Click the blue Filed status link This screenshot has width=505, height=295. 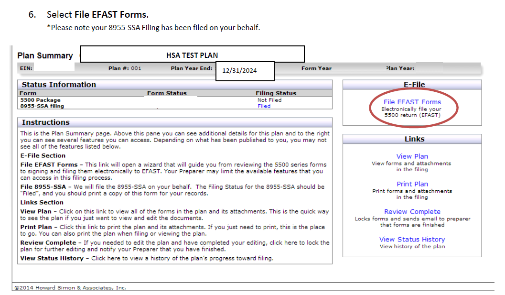pos(264,106)
